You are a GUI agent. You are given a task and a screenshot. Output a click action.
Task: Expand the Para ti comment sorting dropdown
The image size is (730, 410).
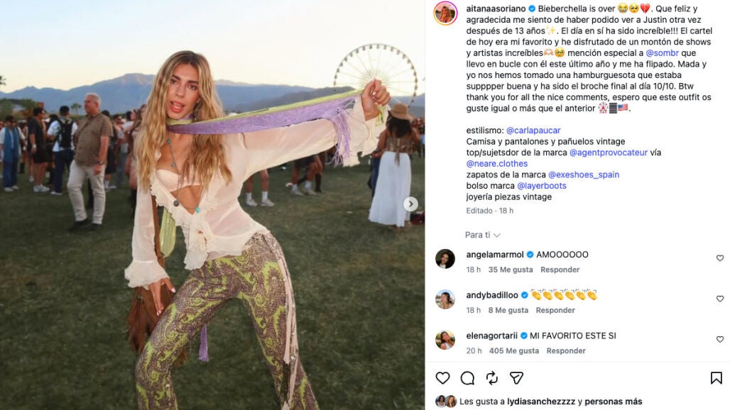pos(482,235)
